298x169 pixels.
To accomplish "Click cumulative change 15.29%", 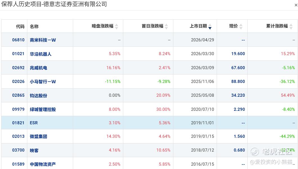I will click(288, 54).
